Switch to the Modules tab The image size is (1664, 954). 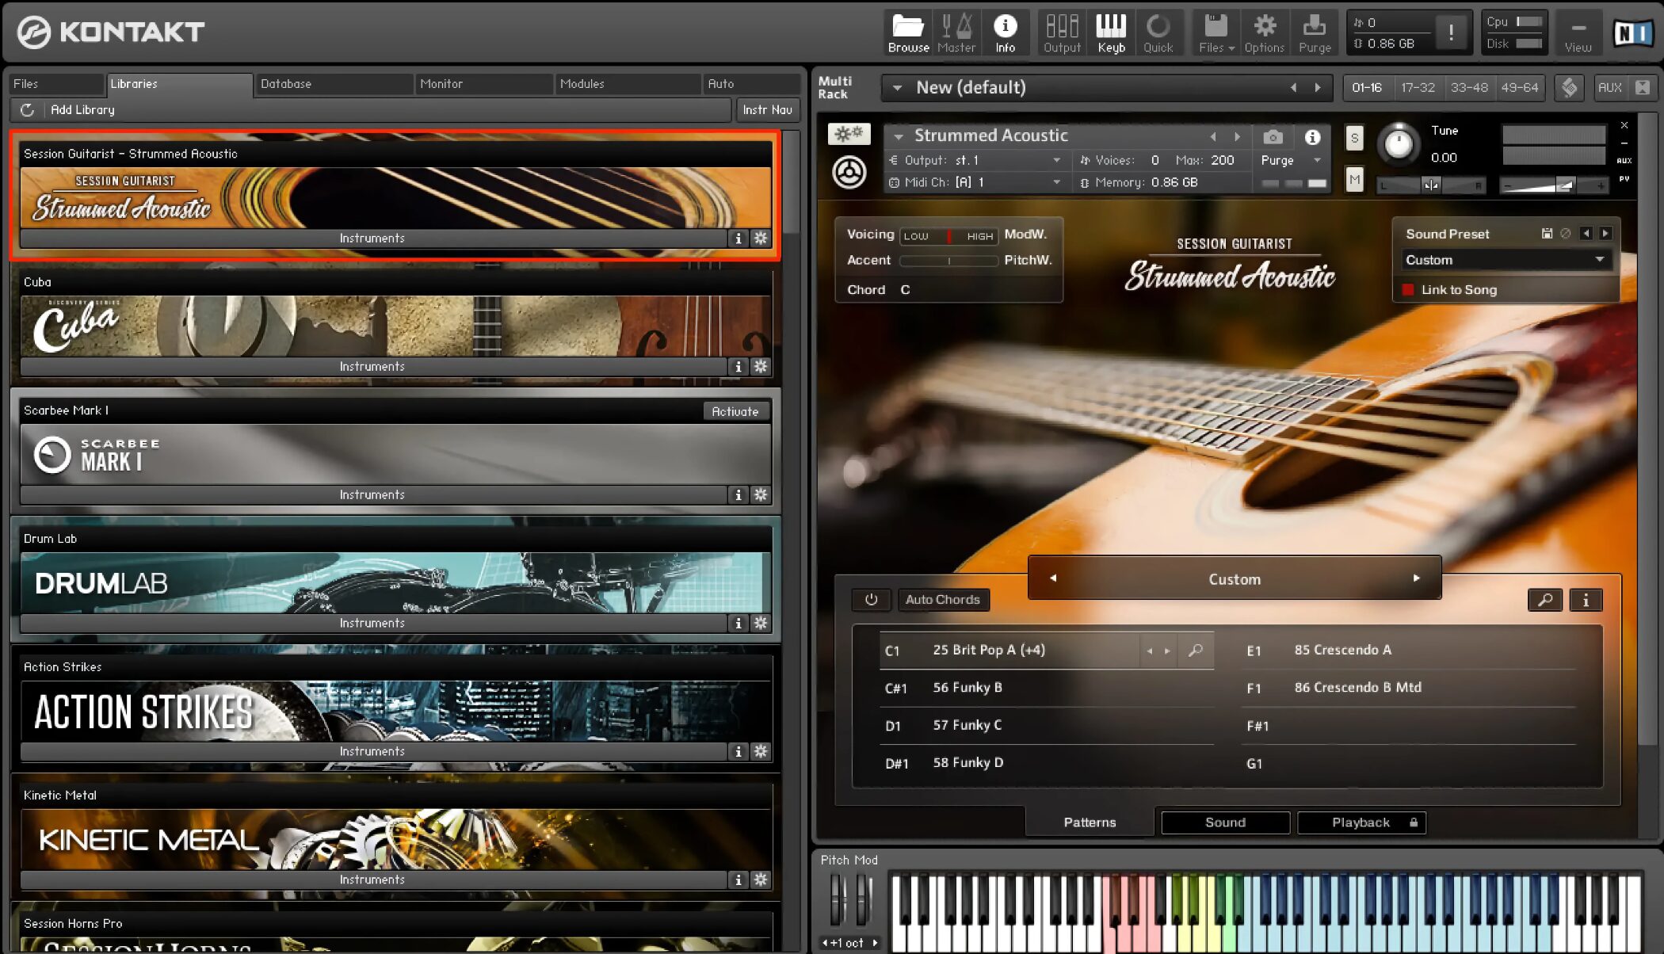pos(628,84)
